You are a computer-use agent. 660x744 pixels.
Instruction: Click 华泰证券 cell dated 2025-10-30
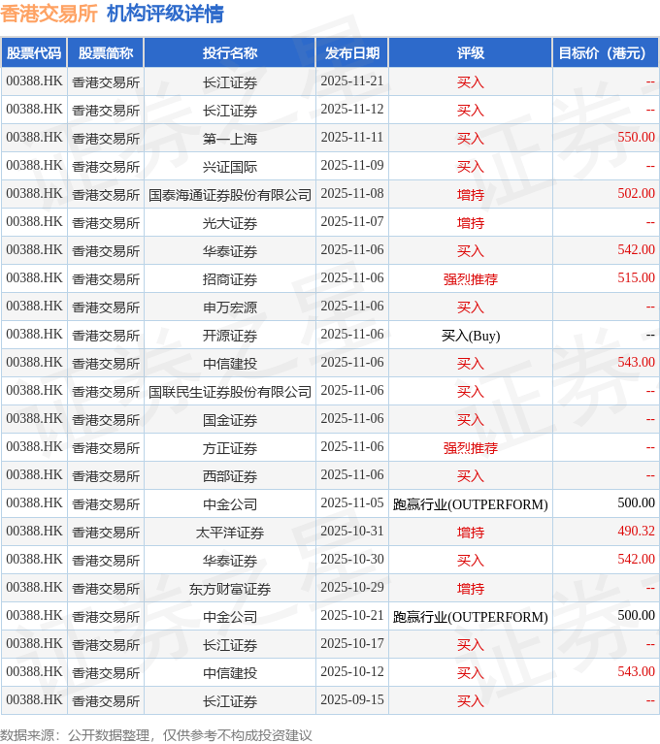point(230,561)
